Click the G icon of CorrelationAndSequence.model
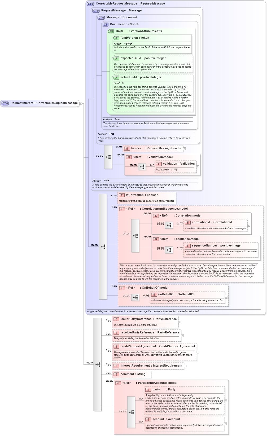 (x=122, y=209)
